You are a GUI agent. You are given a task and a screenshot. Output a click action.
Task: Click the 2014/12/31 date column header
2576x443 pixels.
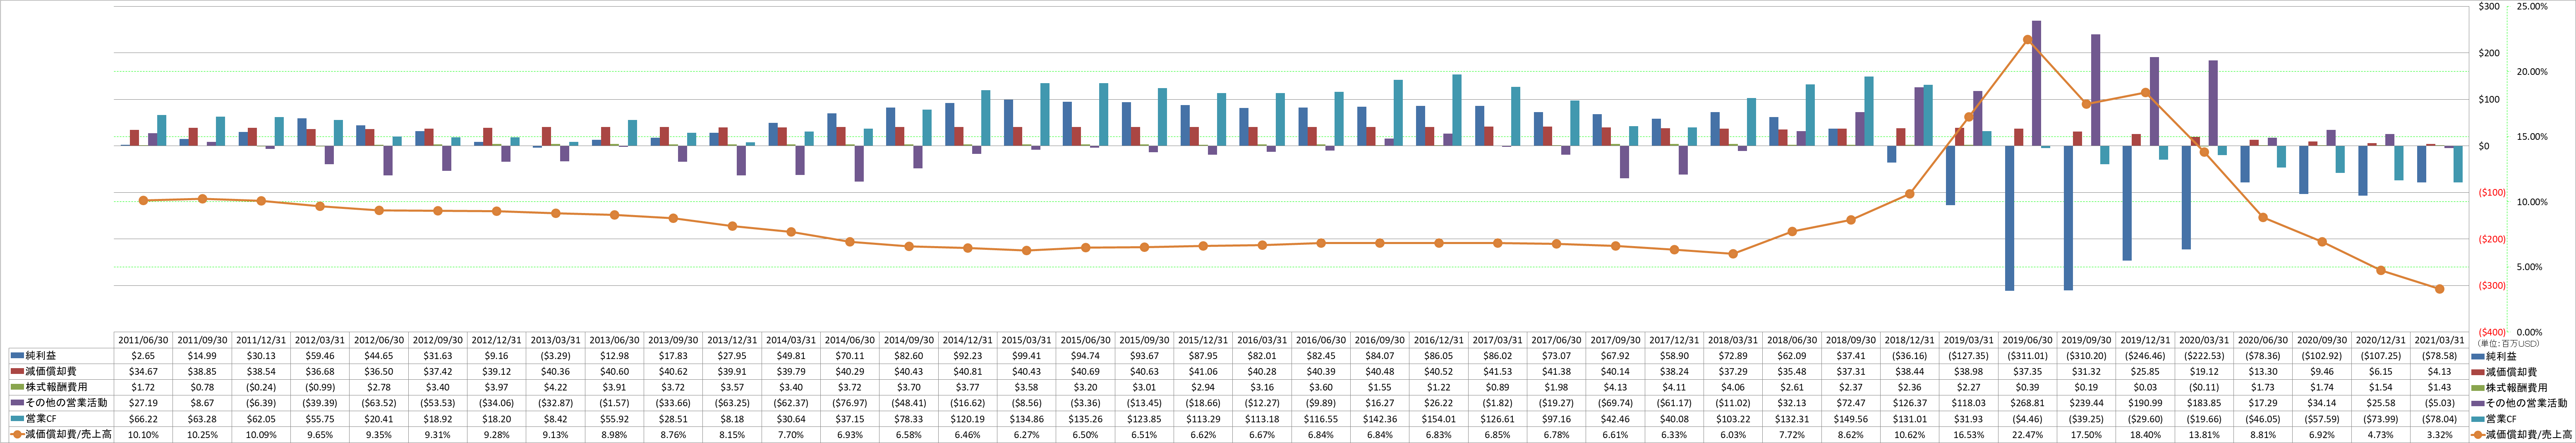click(967, 340)
